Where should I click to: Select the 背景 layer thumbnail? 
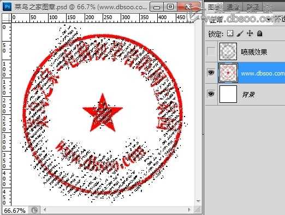[x=228, y=94]
